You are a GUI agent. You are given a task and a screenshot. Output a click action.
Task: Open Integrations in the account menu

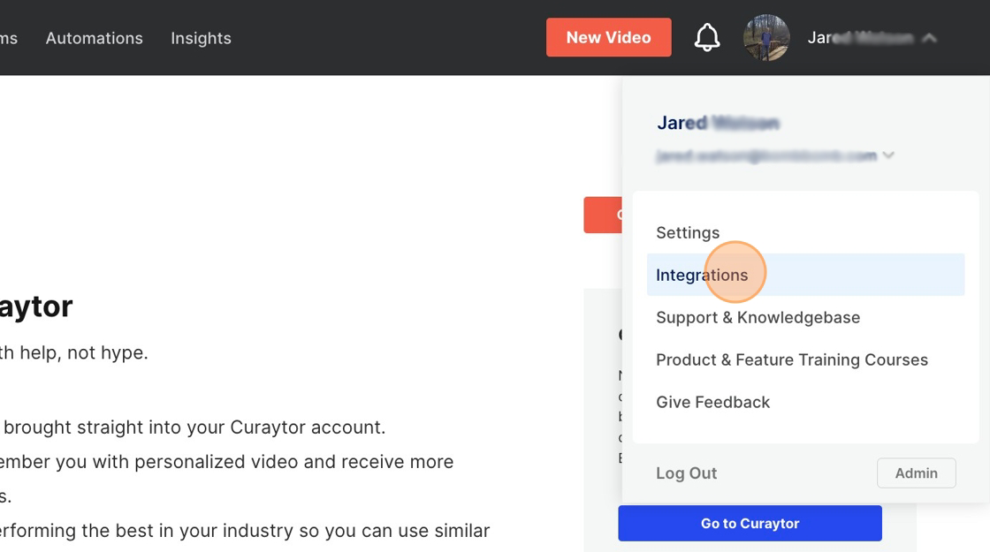pos(805,275)
